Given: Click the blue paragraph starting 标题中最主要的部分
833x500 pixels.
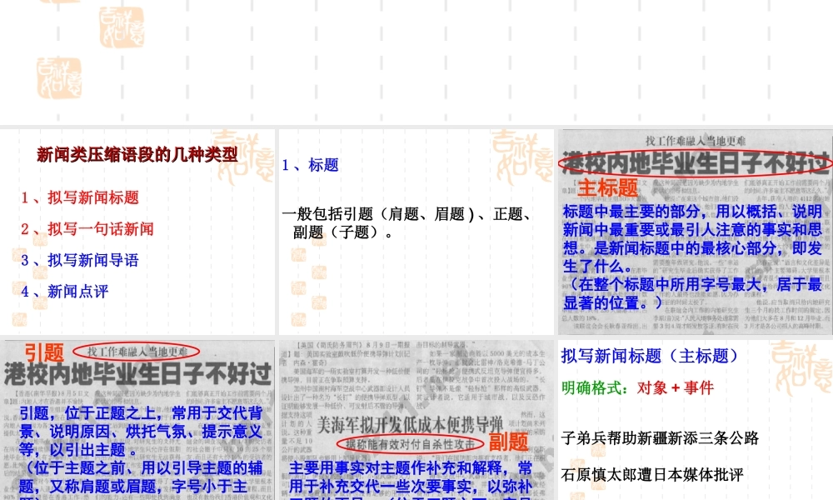Looking at the screenshot, I should 693,257.
